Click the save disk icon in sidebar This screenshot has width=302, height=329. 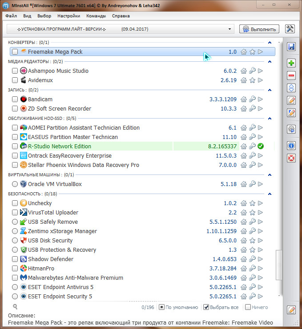pyautogui.click(x=291, y=47)
